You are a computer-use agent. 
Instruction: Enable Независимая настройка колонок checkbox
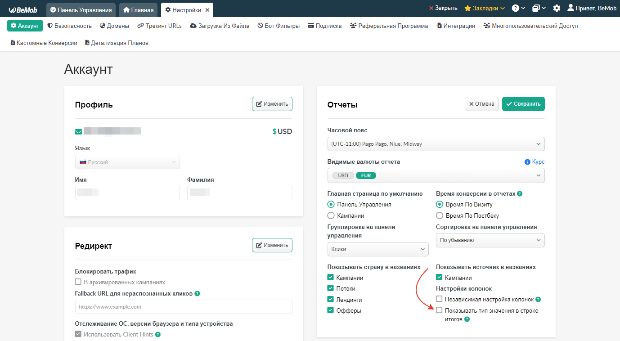pyautogui.click(x=439, y=299)
